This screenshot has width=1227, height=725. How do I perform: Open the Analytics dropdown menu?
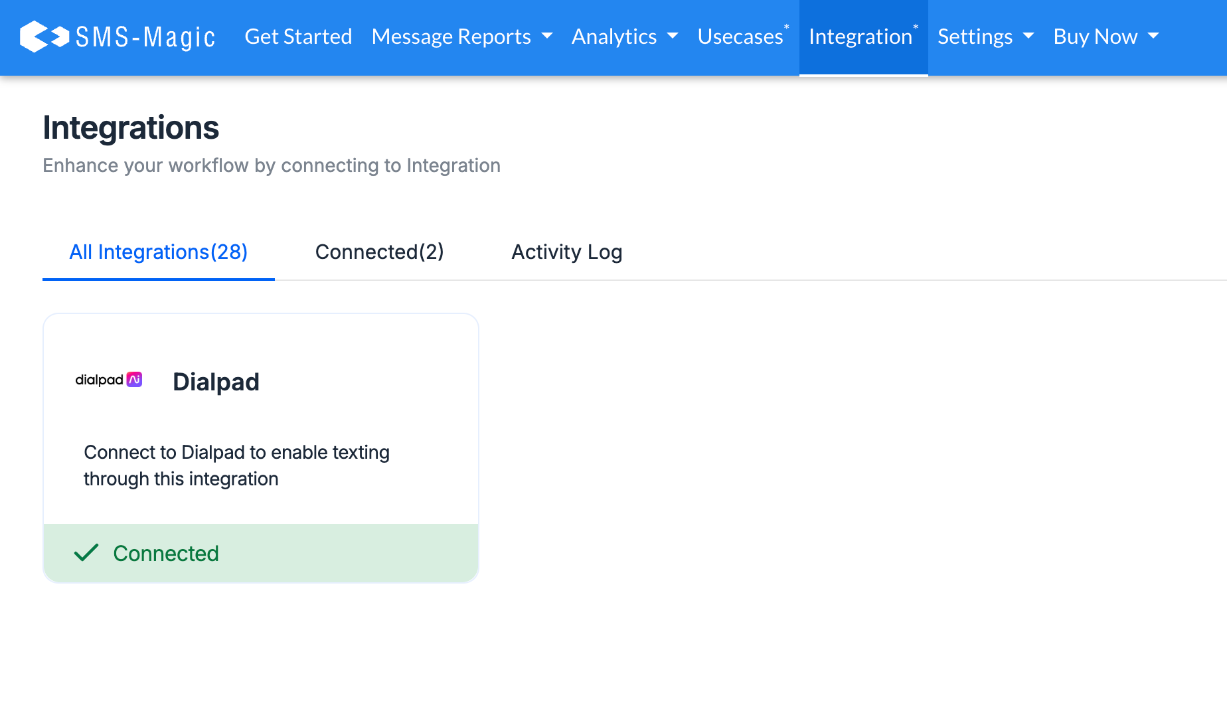tap(625, 37)
